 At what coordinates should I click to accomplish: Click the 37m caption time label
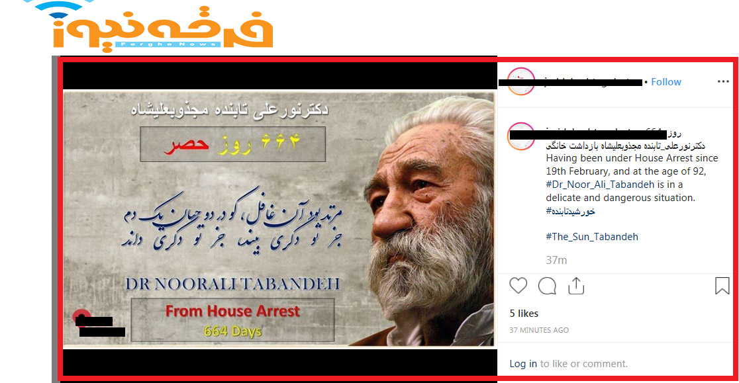click(556, 260)
